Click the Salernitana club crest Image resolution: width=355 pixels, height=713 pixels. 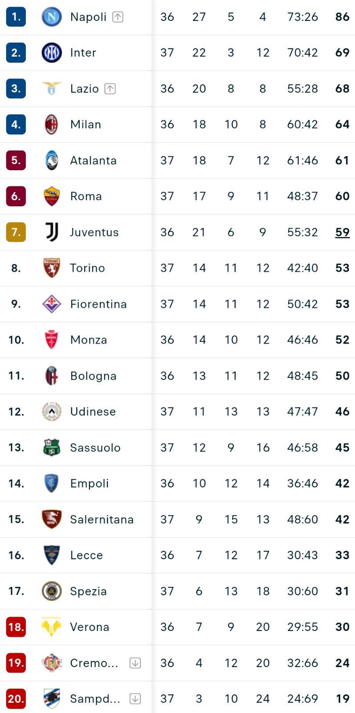point(51,519)
